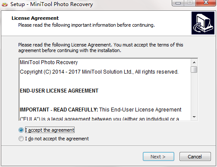Click the copyright line in license text
Image resolution: width=217 pixels, height=167 pixels.
click(x=99, y=72)
